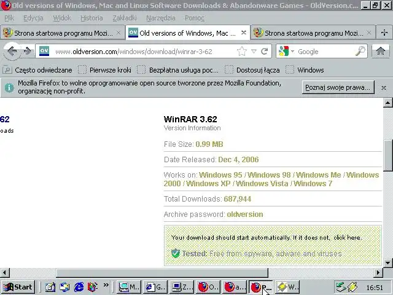Click the WinRAR 3.62 heading
393x295 pixels.
tap(190, 119)
